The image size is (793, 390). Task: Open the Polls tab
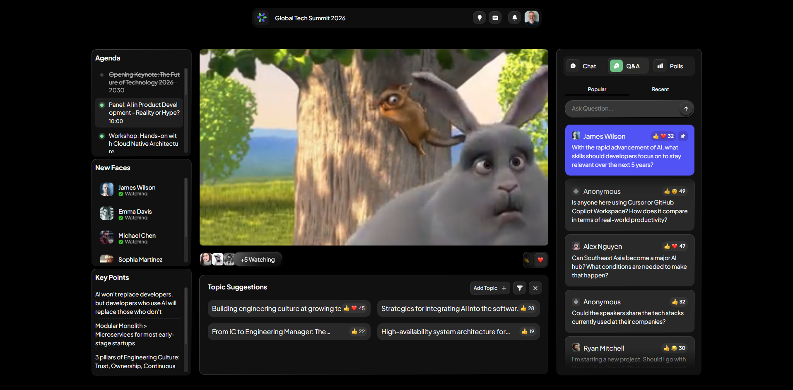(x=670, y=66)
